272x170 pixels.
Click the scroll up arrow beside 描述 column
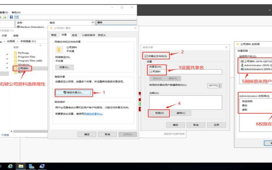93,22
